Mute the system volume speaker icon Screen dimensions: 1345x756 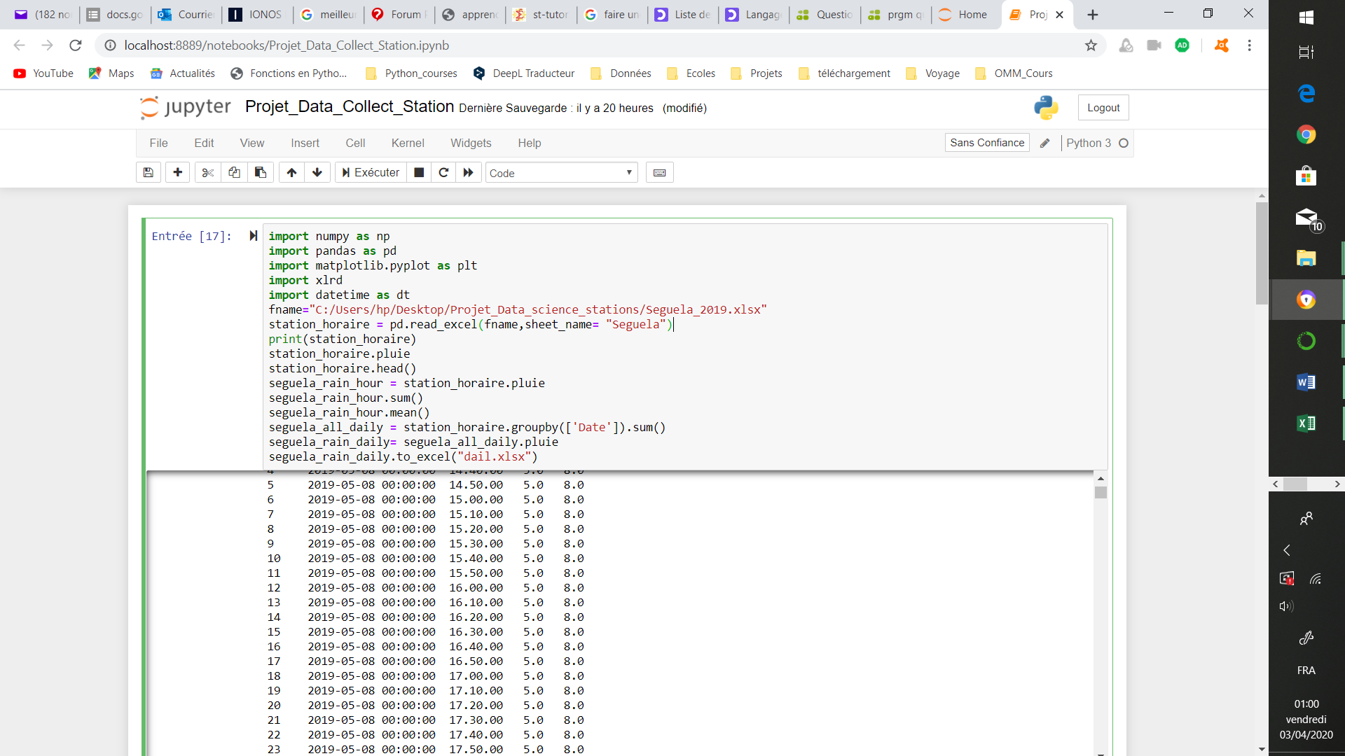1287,606
